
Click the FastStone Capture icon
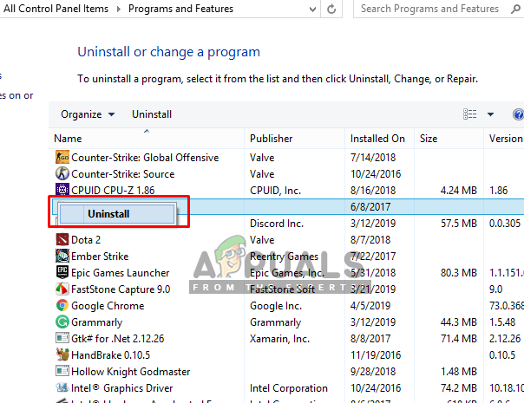point(62,289)
